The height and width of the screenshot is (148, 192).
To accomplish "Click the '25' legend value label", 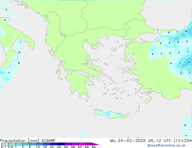I will [59, 147].
